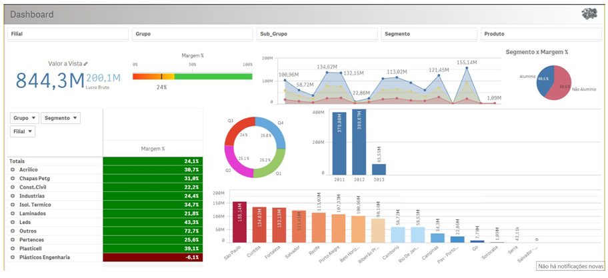Open the Grupo dimension dropdown

[25, 118]
